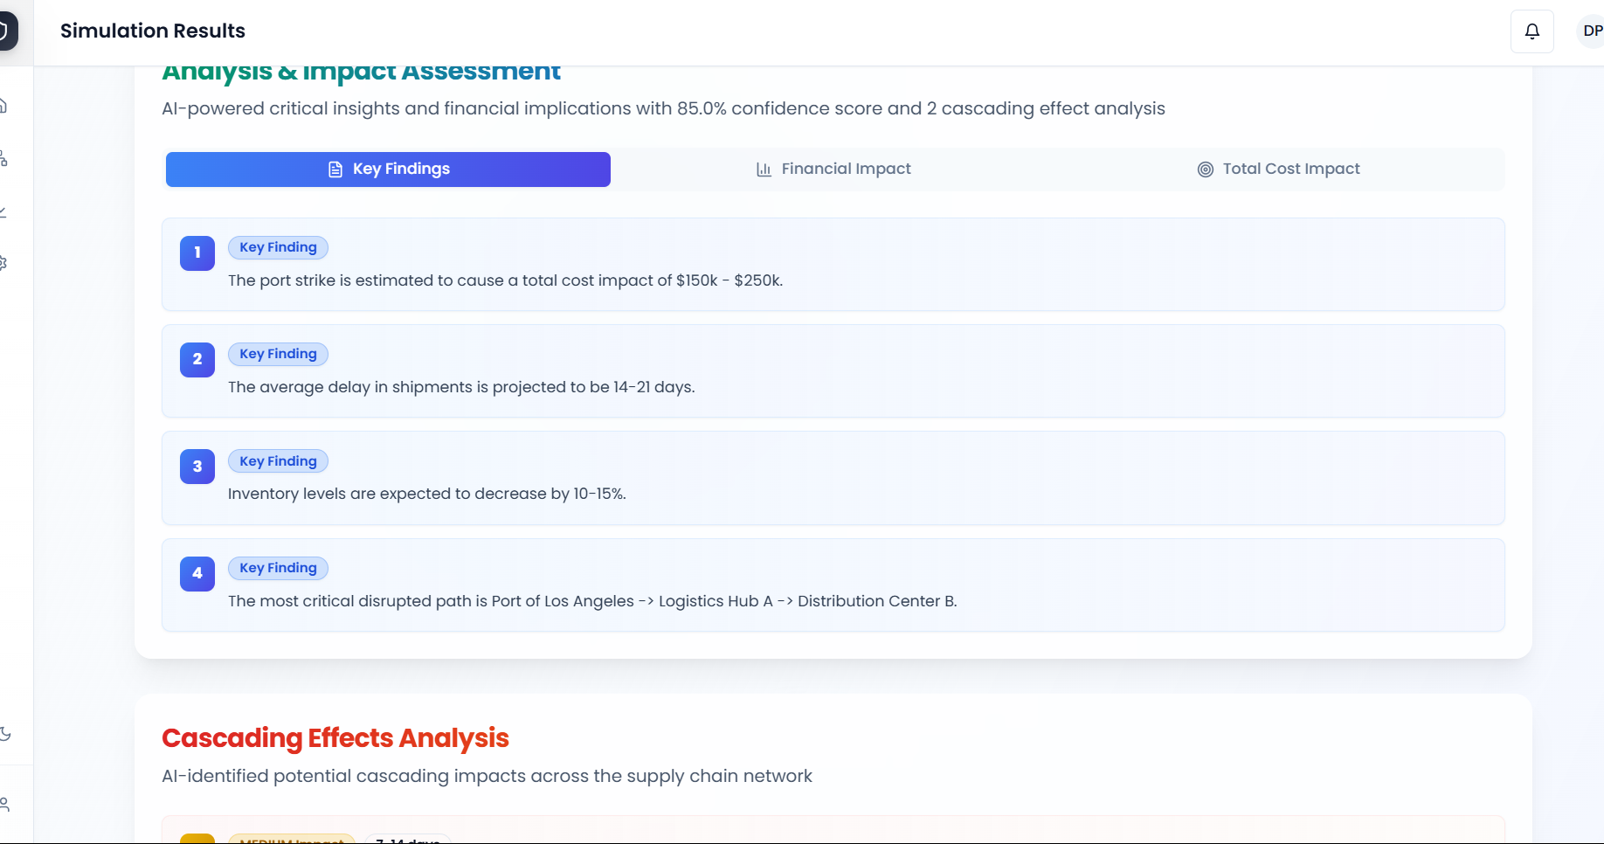The width and height of the screenshot is (1604, 844).
Task: Click the 85.0% confidence score description
Action: [663, 108]
